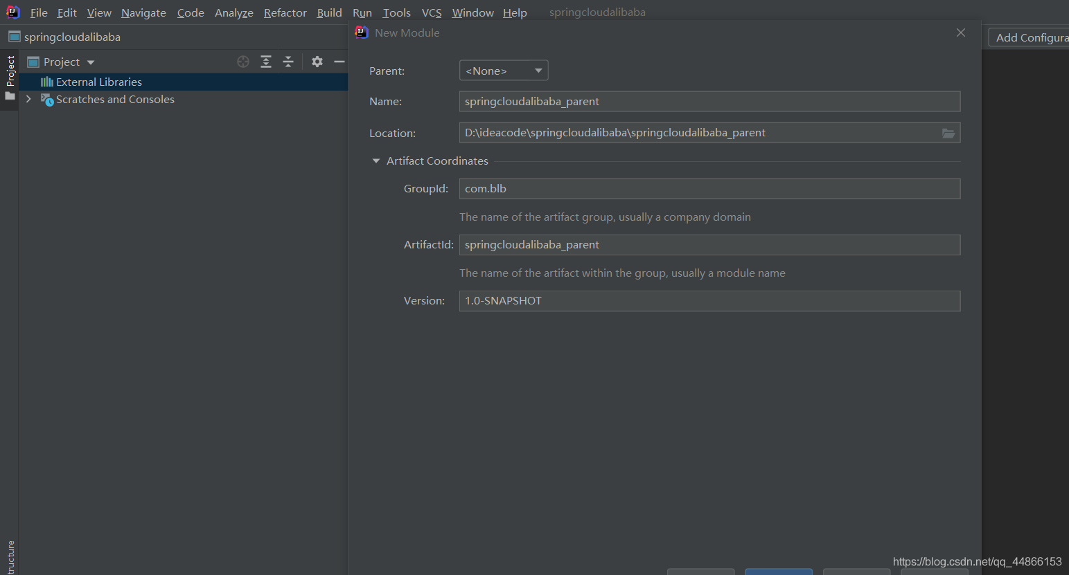
Task: Open the VCS menu
Action: click(x=432, y=12)
